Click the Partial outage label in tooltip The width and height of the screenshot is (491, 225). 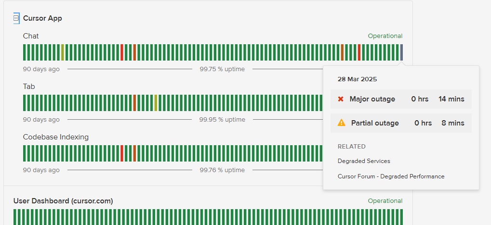(x=375, y=123)
